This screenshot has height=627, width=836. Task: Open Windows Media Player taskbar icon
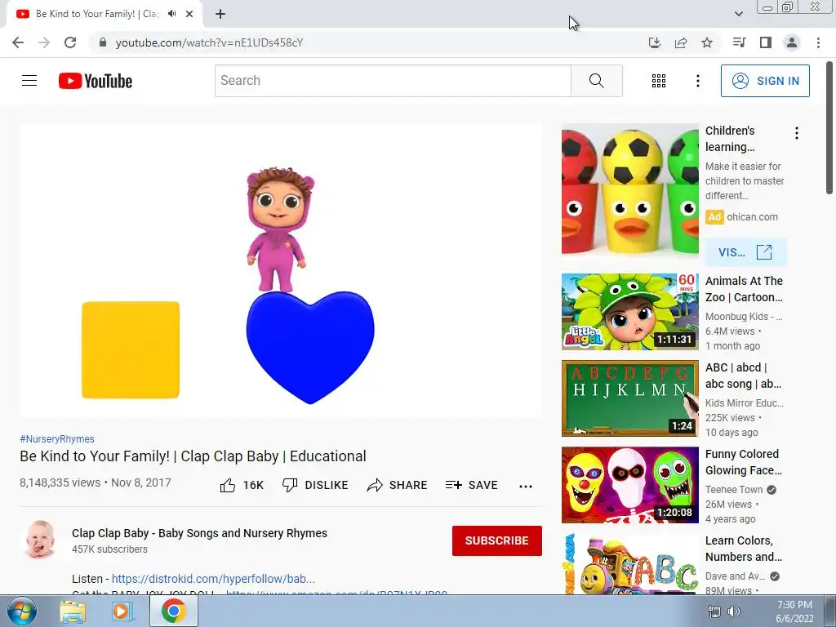pyautogui.click(x=122, y=611)
